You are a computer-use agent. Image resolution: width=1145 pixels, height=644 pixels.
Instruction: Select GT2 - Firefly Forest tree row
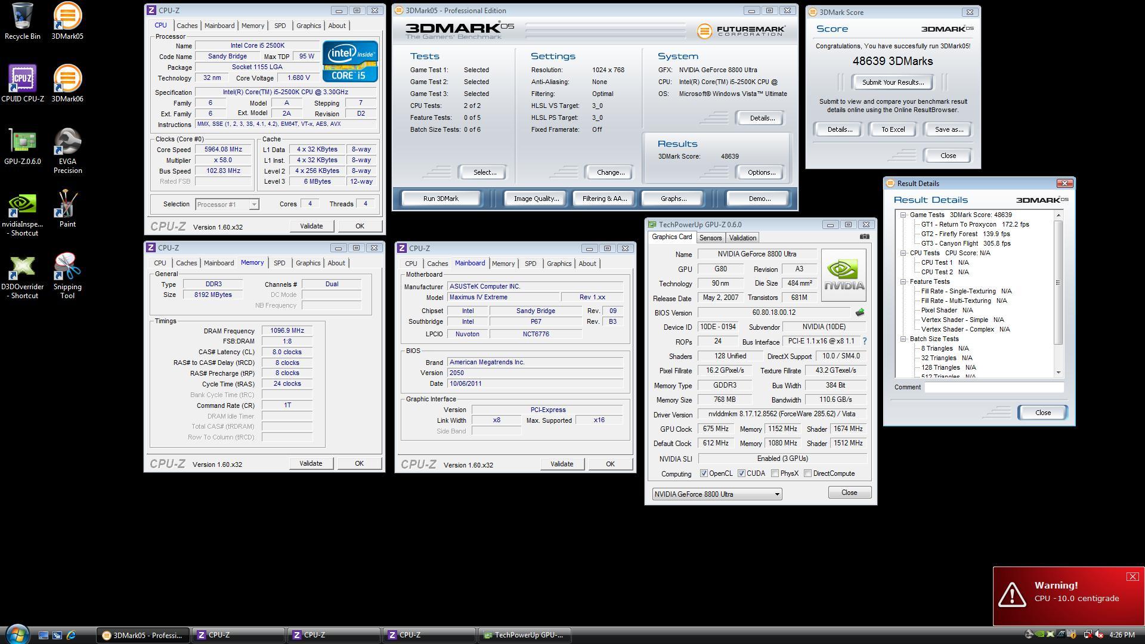[x=965, y=234]
